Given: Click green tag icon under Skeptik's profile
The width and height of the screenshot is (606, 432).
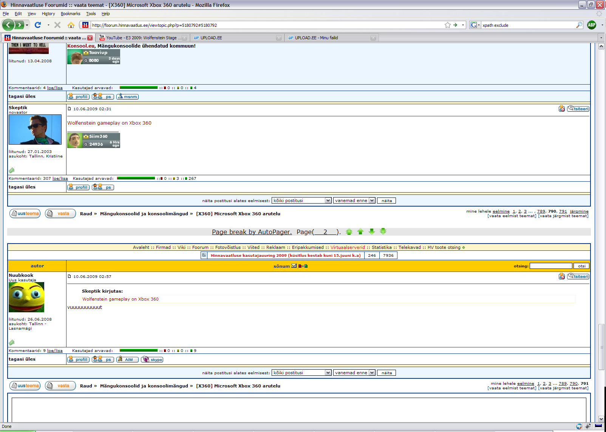Looking at the screenshot, I should pos(12,170).
